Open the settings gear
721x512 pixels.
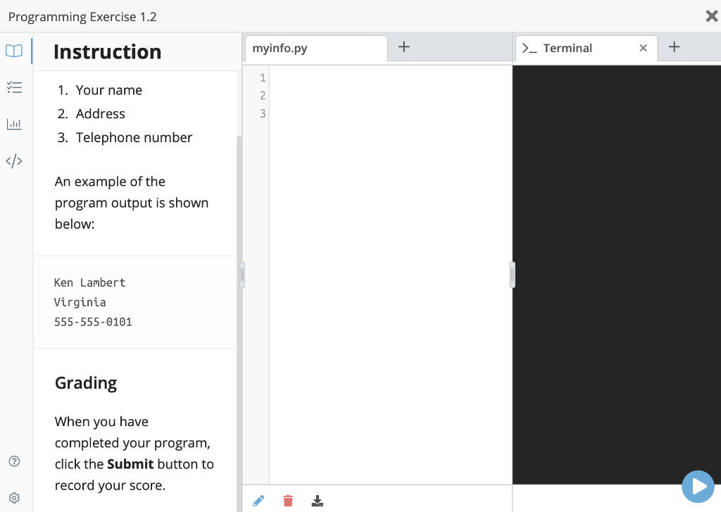(x=13, y=497)
